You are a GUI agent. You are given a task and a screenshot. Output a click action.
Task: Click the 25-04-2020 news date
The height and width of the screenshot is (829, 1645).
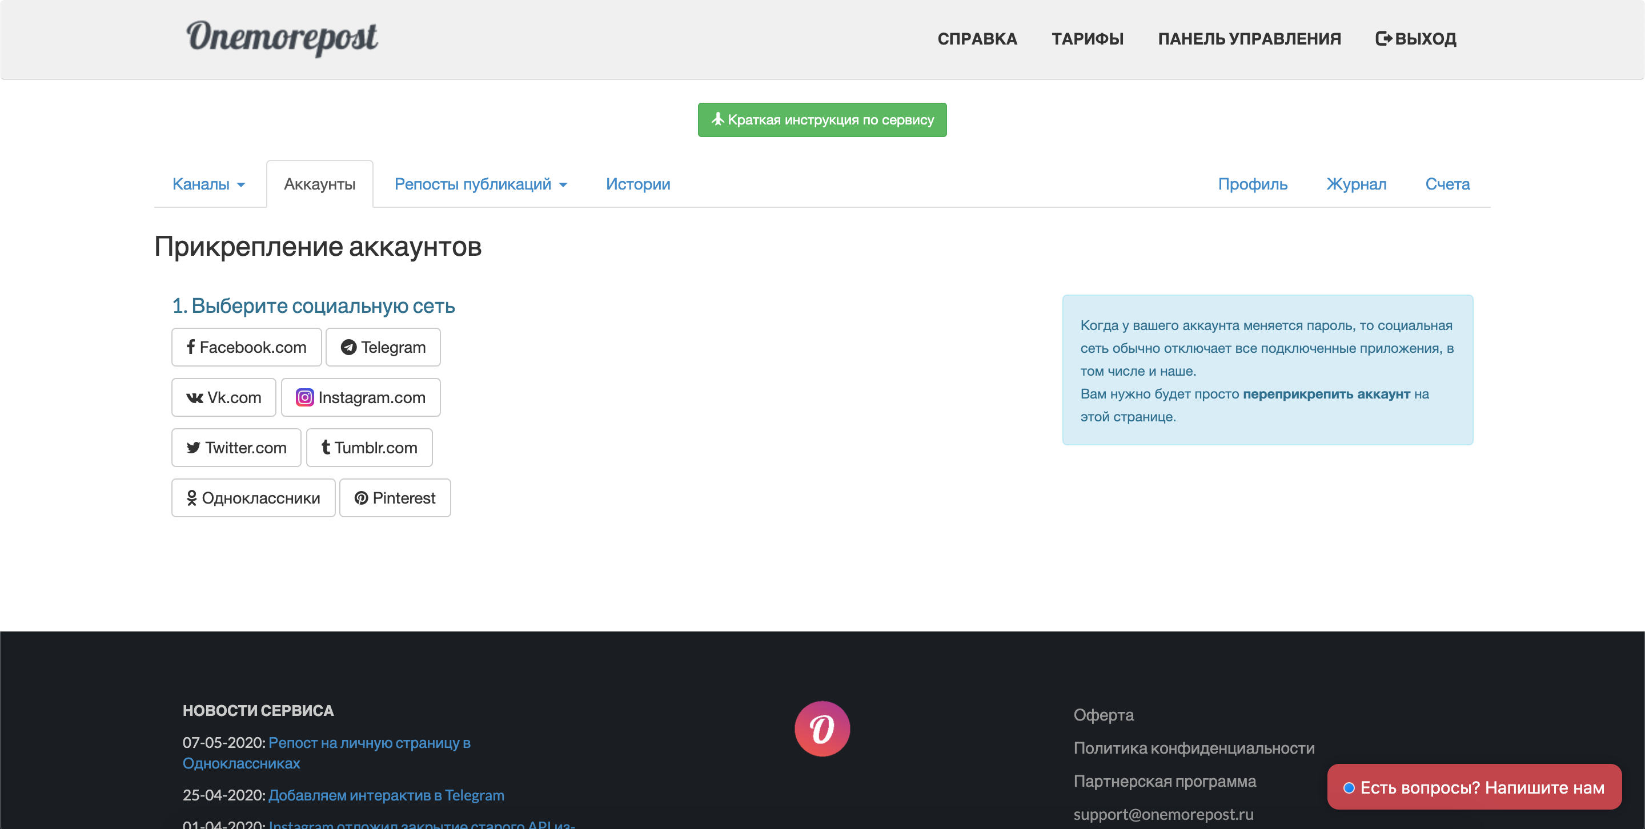point(223,795)
